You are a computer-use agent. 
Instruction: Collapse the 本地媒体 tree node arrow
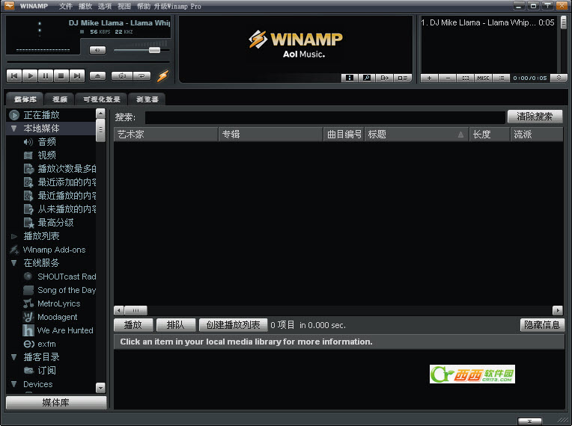(x=14, y=128)
